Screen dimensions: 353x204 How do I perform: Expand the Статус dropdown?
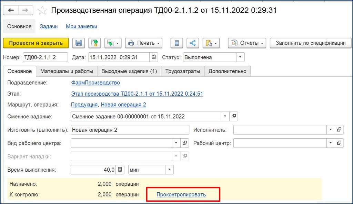click(240, 57)
